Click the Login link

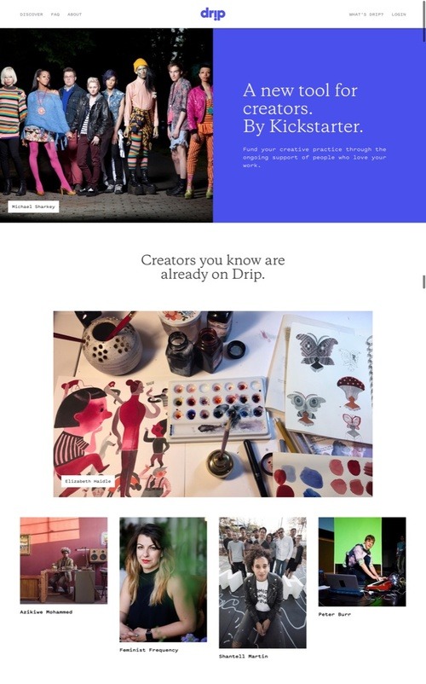pyautogui.click(x=399, y=14)
